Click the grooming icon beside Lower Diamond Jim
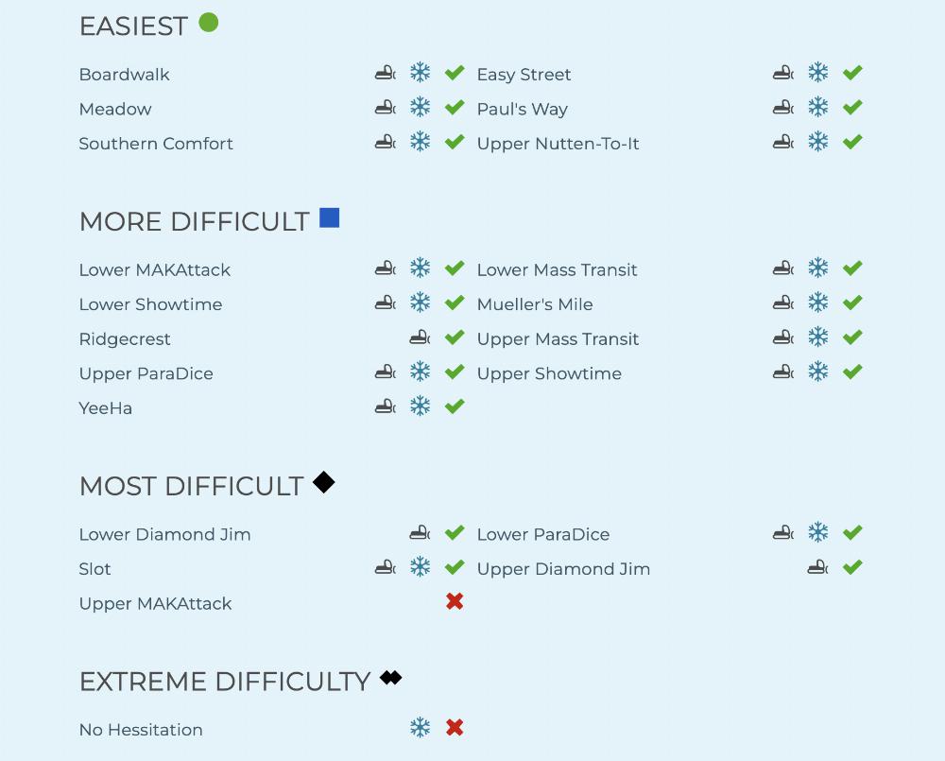 [x=420, y=533]
